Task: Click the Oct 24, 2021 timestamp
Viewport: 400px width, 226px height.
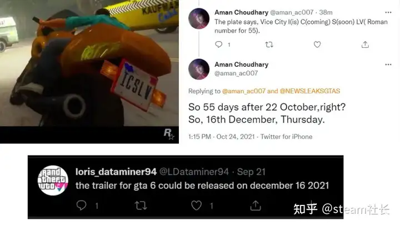Action: (236, 137)
